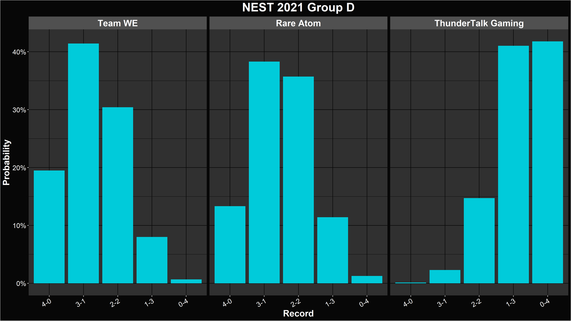Select the Team WE facet header

coord(118,23)
